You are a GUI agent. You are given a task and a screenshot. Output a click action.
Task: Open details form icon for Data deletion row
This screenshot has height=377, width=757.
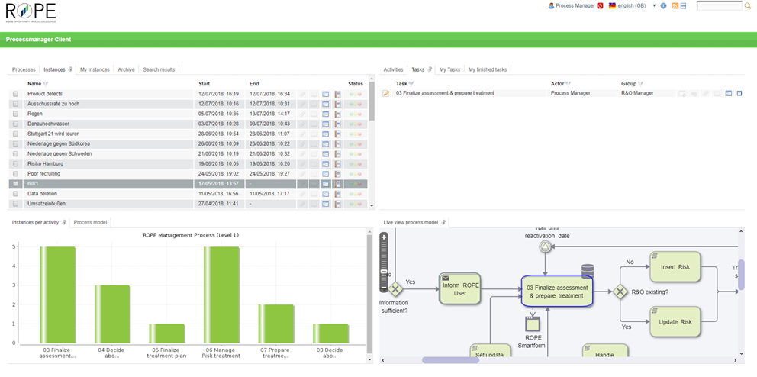click(x=325, y=194)
